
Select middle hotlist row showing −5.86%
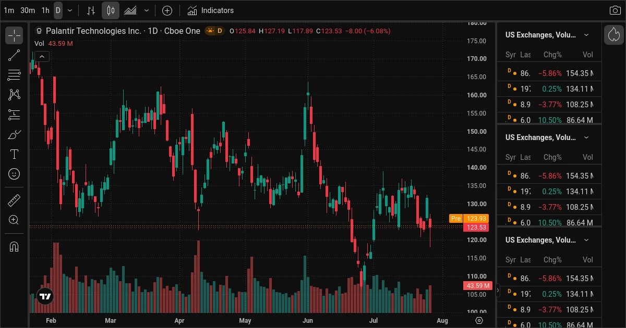(549, 176)
